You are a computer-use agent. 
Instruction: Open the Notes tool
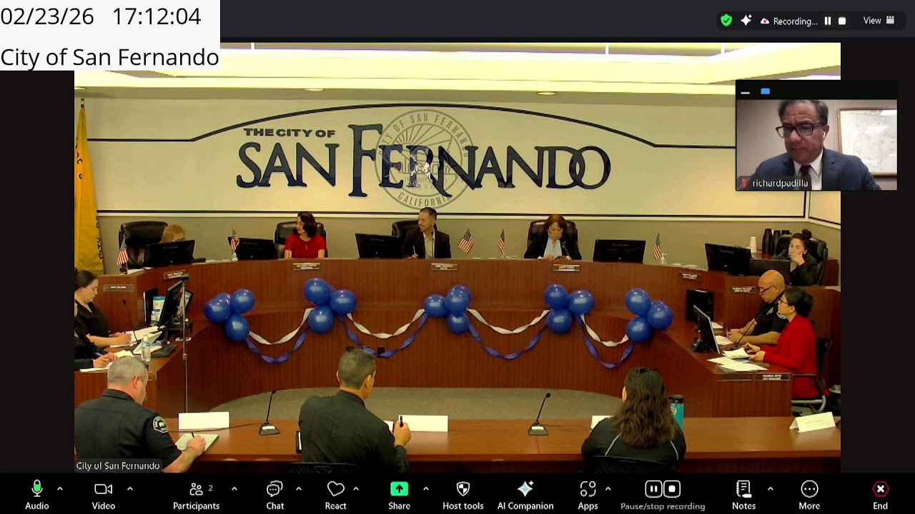(743, 495)
